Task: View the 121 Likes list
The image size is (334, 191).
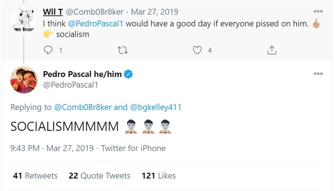Action: coord(158,176)
